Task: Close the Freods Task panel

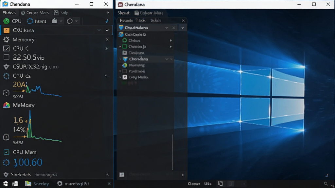Action: (183, 21)
